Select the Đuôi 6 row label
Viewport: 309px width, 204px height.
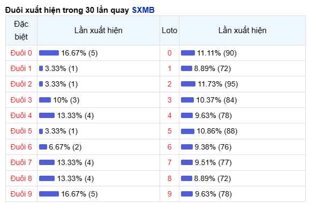point(21,147)
